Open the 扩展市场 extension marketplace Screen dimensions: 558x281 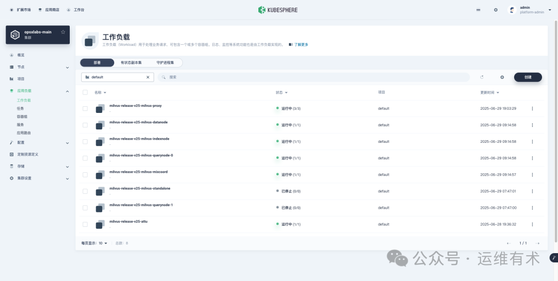(x=21, y=10)
